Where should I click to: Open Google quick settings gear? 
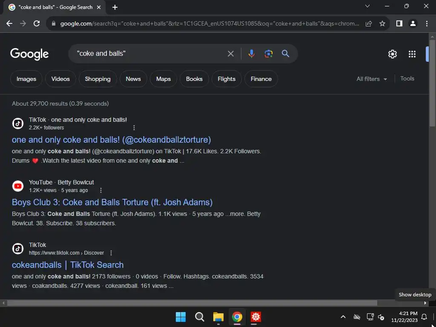pyautogui.click(x=392, y=54)
